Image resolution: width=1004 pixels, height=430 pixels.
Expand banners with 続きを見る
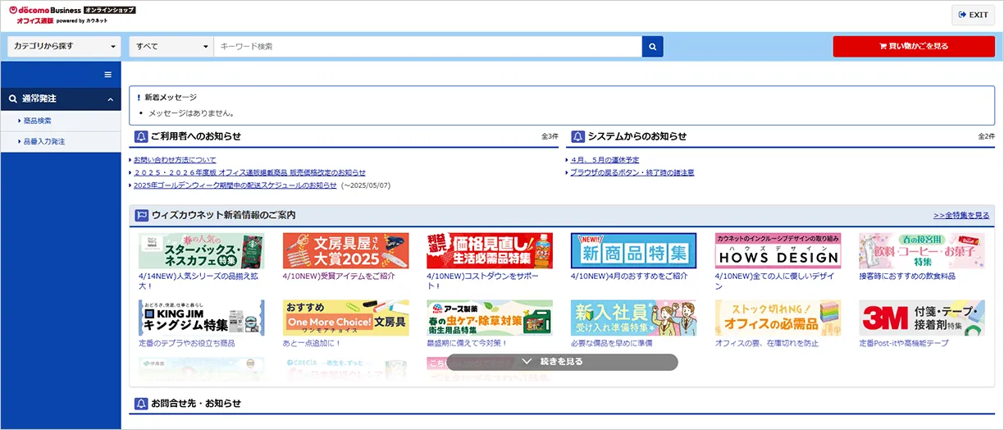[562, 362]
